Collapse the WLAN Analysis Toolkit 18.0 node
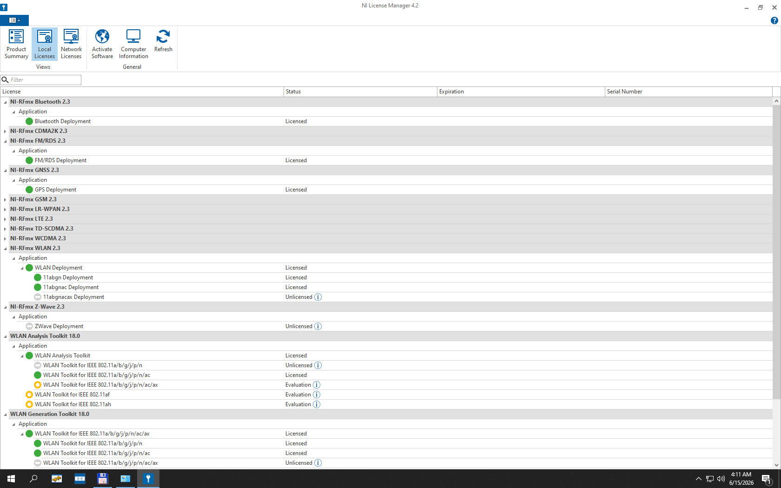The width and height of the screenshot is (781, 488). pos(5,336)
